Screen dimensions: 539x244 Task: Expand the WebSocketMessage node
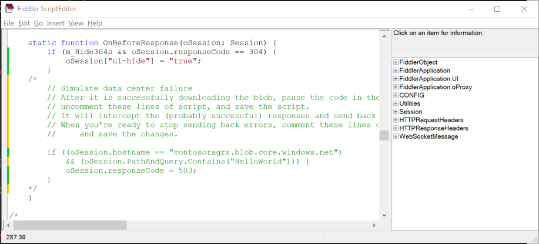coord(396,136)
